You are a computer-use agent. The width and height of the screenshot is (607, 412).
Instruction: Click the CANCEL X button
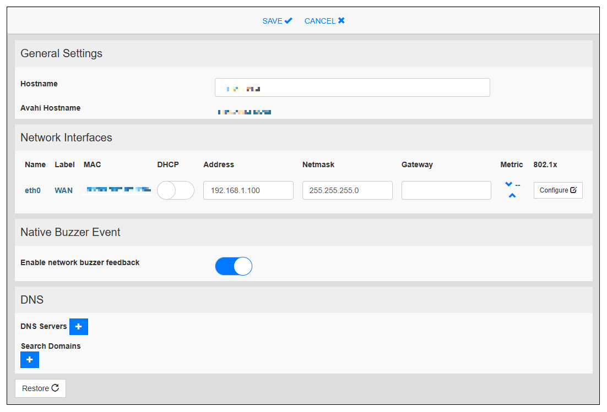click(324, 21)
